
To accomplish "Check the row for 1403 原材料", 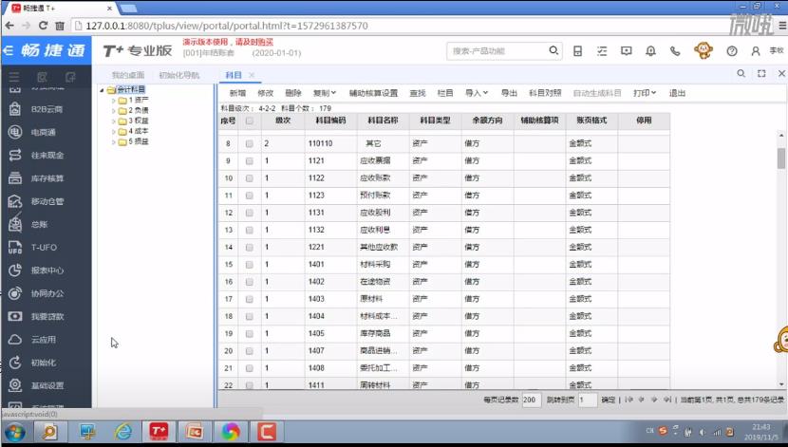I will pyautogui.click(x=250, y=299).
